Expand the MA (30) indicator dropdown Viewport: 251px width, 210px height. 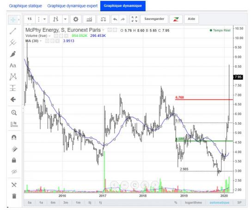point(41,41)
